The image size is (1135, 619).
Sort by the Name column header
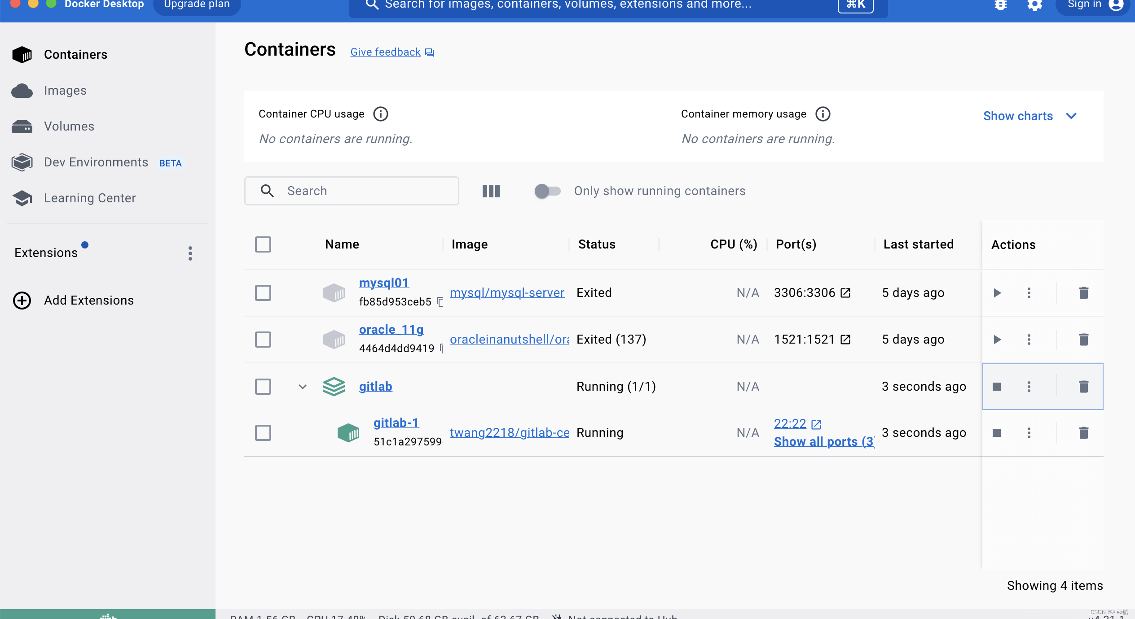point(342,244)
